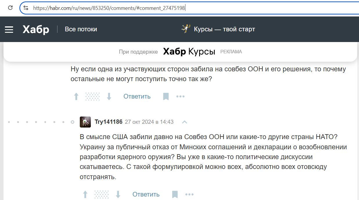Open site information icon in address bar
359x200 pixels.
(x=26, y=8)
